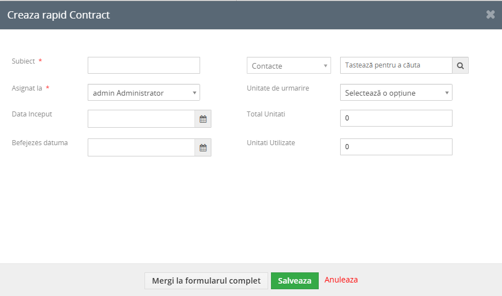The width and height of the screenshot is (502, 296).
Task: Expand the Unitate de urmarire dropdown
Action: pos(396,92)
